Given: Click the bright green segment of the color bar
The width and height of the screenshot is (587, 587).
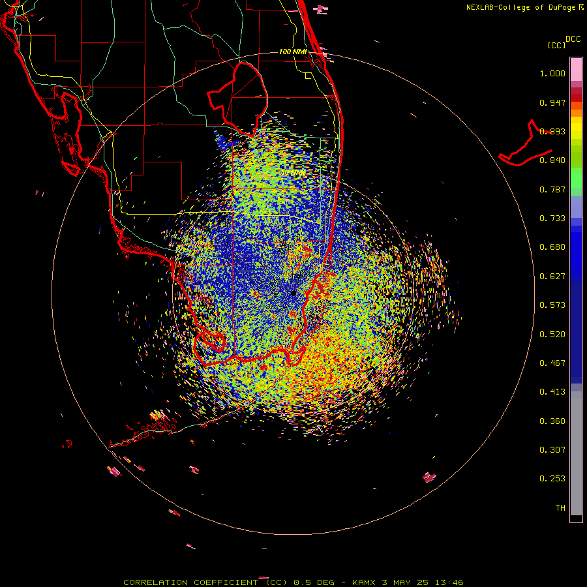Looking at the screenshot, I should [576, 178].
